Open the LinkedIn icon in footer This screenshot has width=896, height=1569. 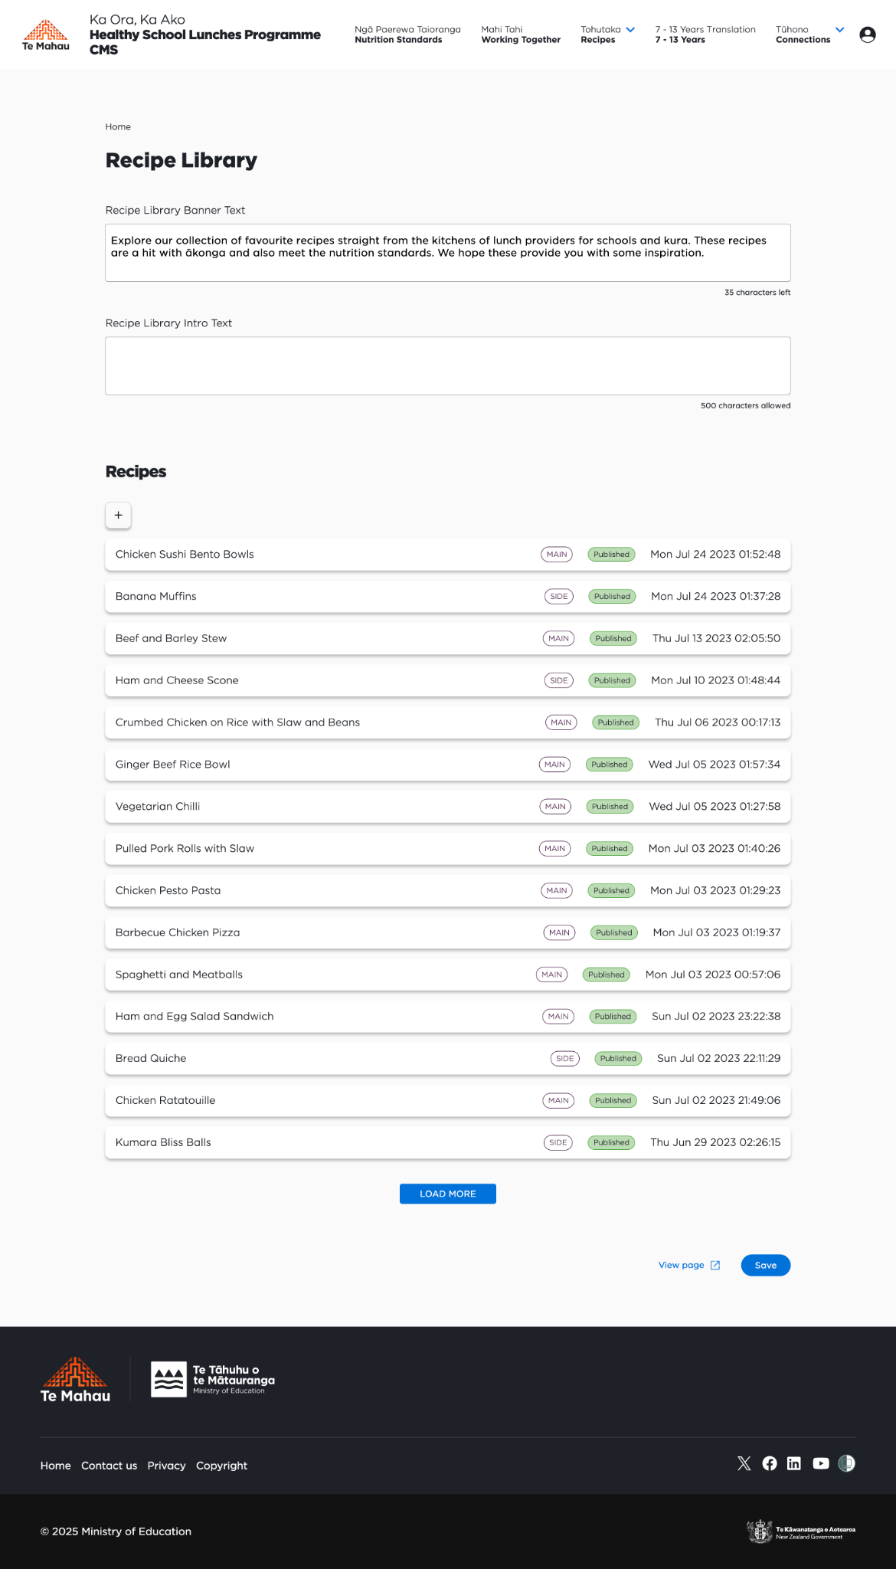coord(794,1463)
